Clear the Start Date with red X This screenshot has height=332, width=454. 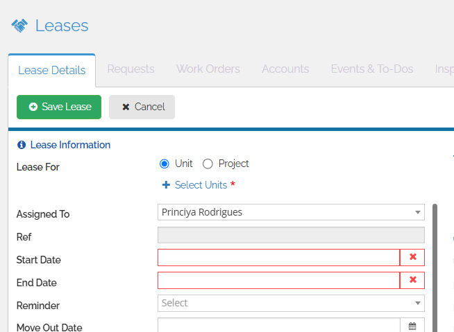pos(412,257)
